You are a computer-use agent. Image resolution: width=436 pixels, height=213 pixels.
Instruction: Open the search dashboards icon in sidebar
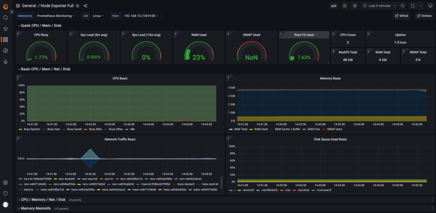[5, 18]
